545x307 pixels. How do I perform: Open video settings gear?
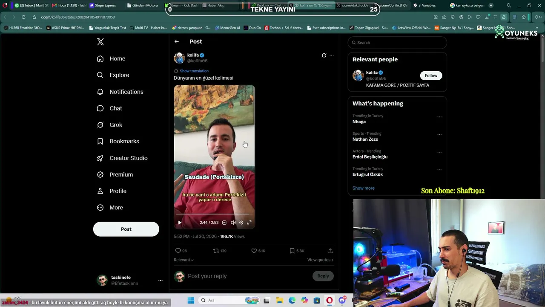241,223
